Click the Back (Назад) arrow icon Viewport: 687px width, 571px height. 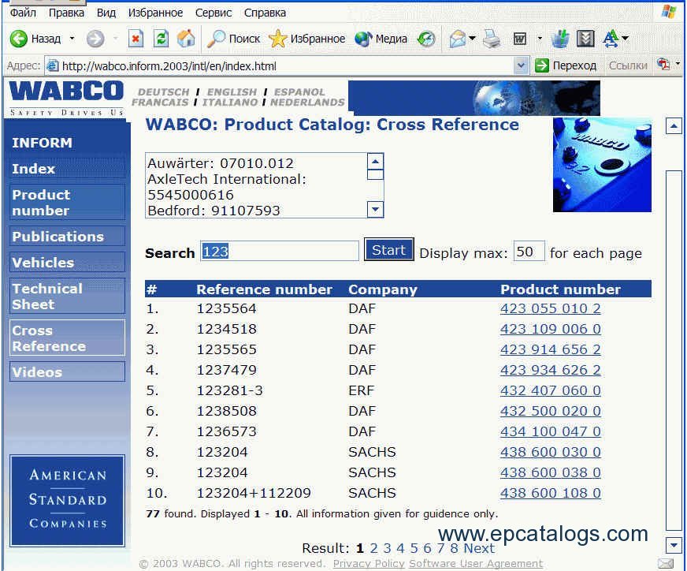point(19,39)
